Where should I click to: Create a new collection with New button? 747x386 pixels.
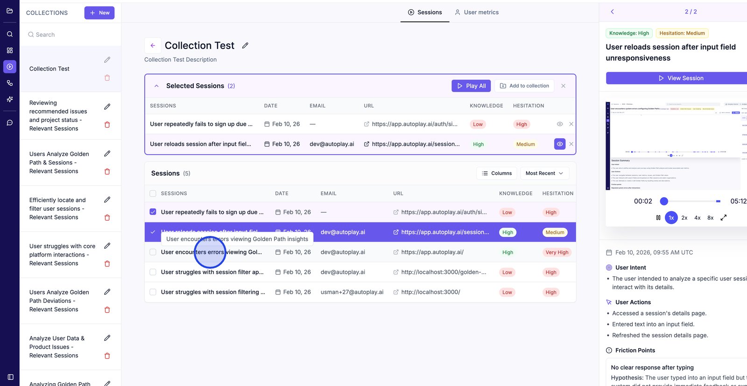coord(99,13)
